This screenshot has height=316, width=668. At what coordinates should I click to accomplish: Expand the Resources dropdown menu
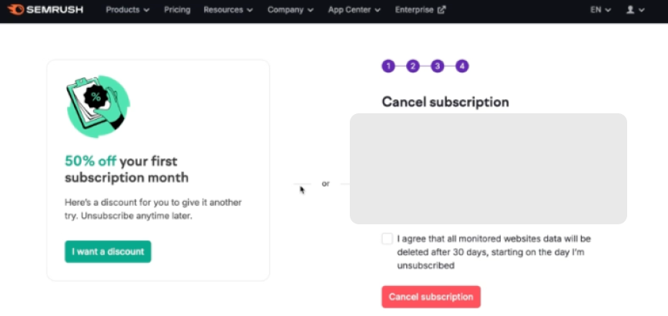[x=228, y=10]
